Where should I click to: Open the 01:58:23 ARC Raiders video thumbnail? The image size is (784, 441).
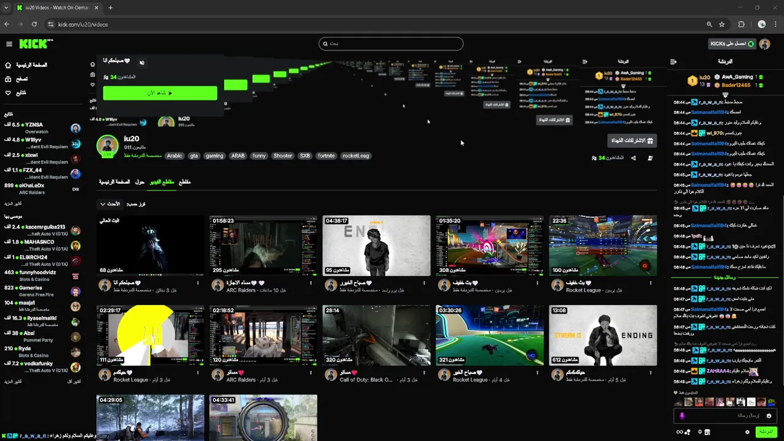(263, 246)
